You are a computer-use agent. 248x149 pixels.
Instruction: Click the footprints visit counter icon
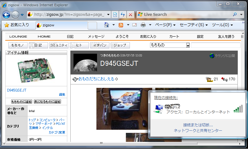click(x=224, y=79)
